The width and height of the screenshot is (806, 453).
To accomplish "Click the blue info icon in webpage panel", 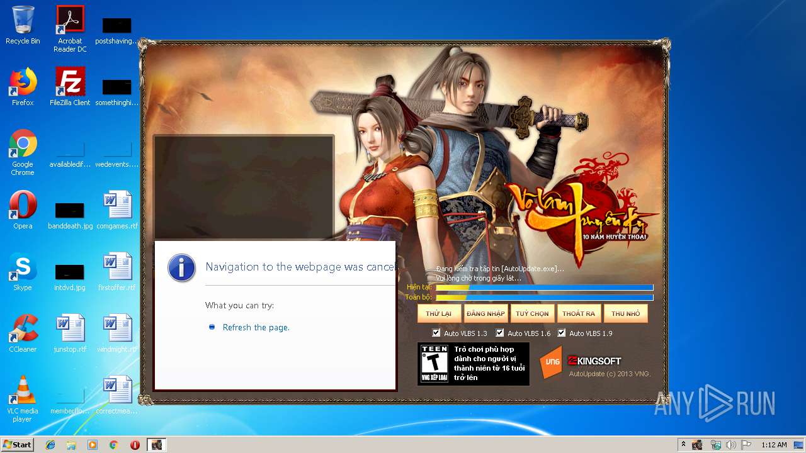I will click(181, 268).
